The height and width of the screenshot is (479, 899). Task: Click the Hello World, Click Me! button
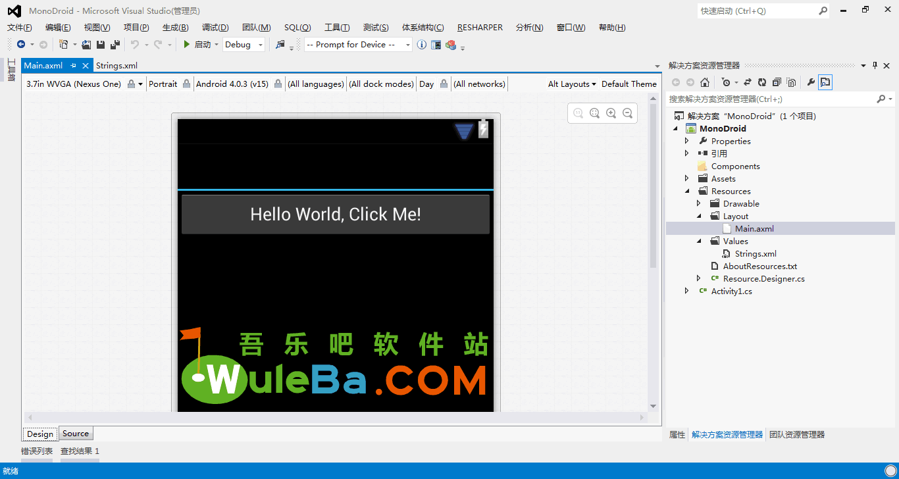(x=336, y=214)
